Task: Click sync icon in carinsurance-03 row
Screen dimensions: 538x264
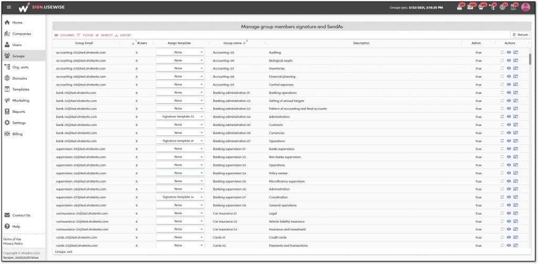Action: 502,229
